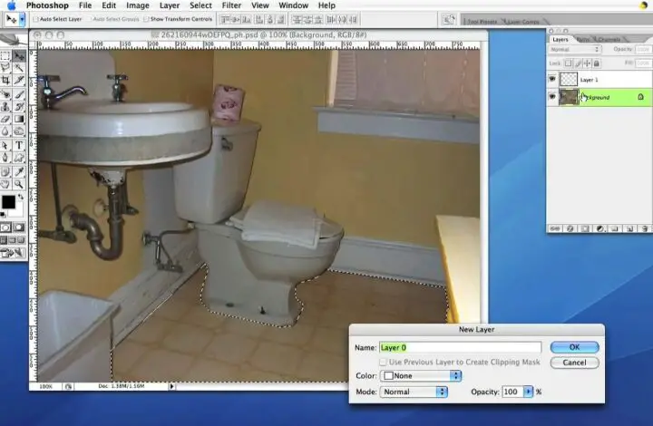
Task: Click the black foreground color swatch
Action: click(x=8, y=201)
